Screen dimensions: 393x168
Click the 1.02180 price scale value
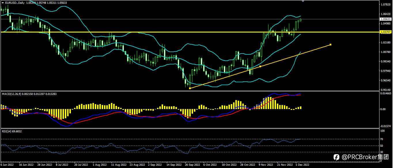coord(385,43)
